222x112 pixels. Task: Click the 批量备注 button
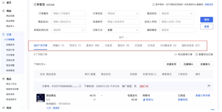tap(205, 64)
